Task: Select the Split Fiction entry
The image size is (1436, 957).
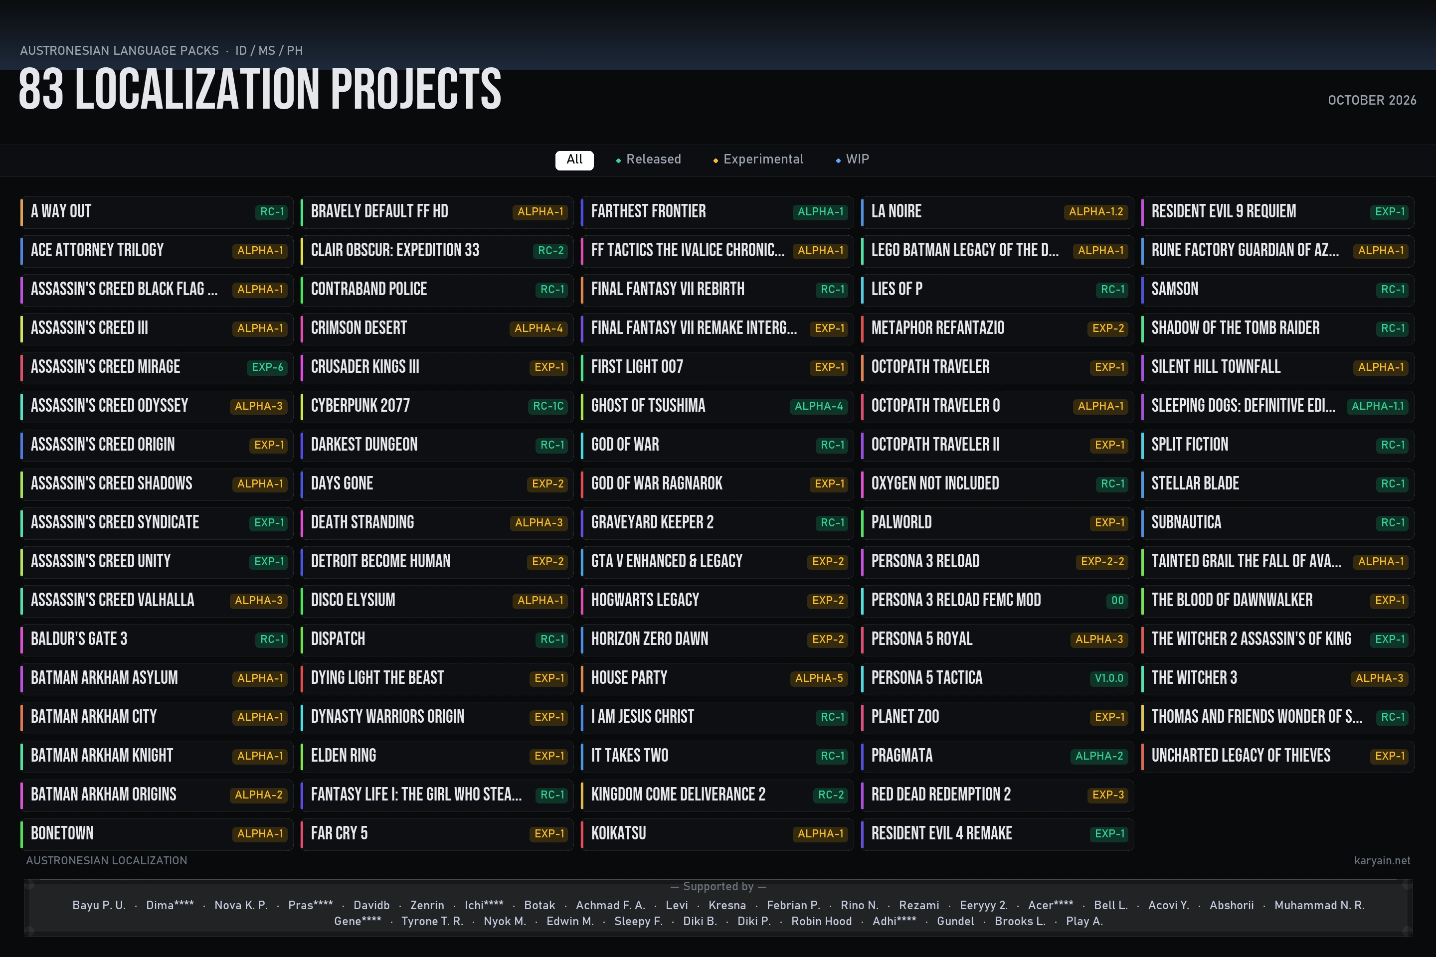Action: pos(1278,446)
